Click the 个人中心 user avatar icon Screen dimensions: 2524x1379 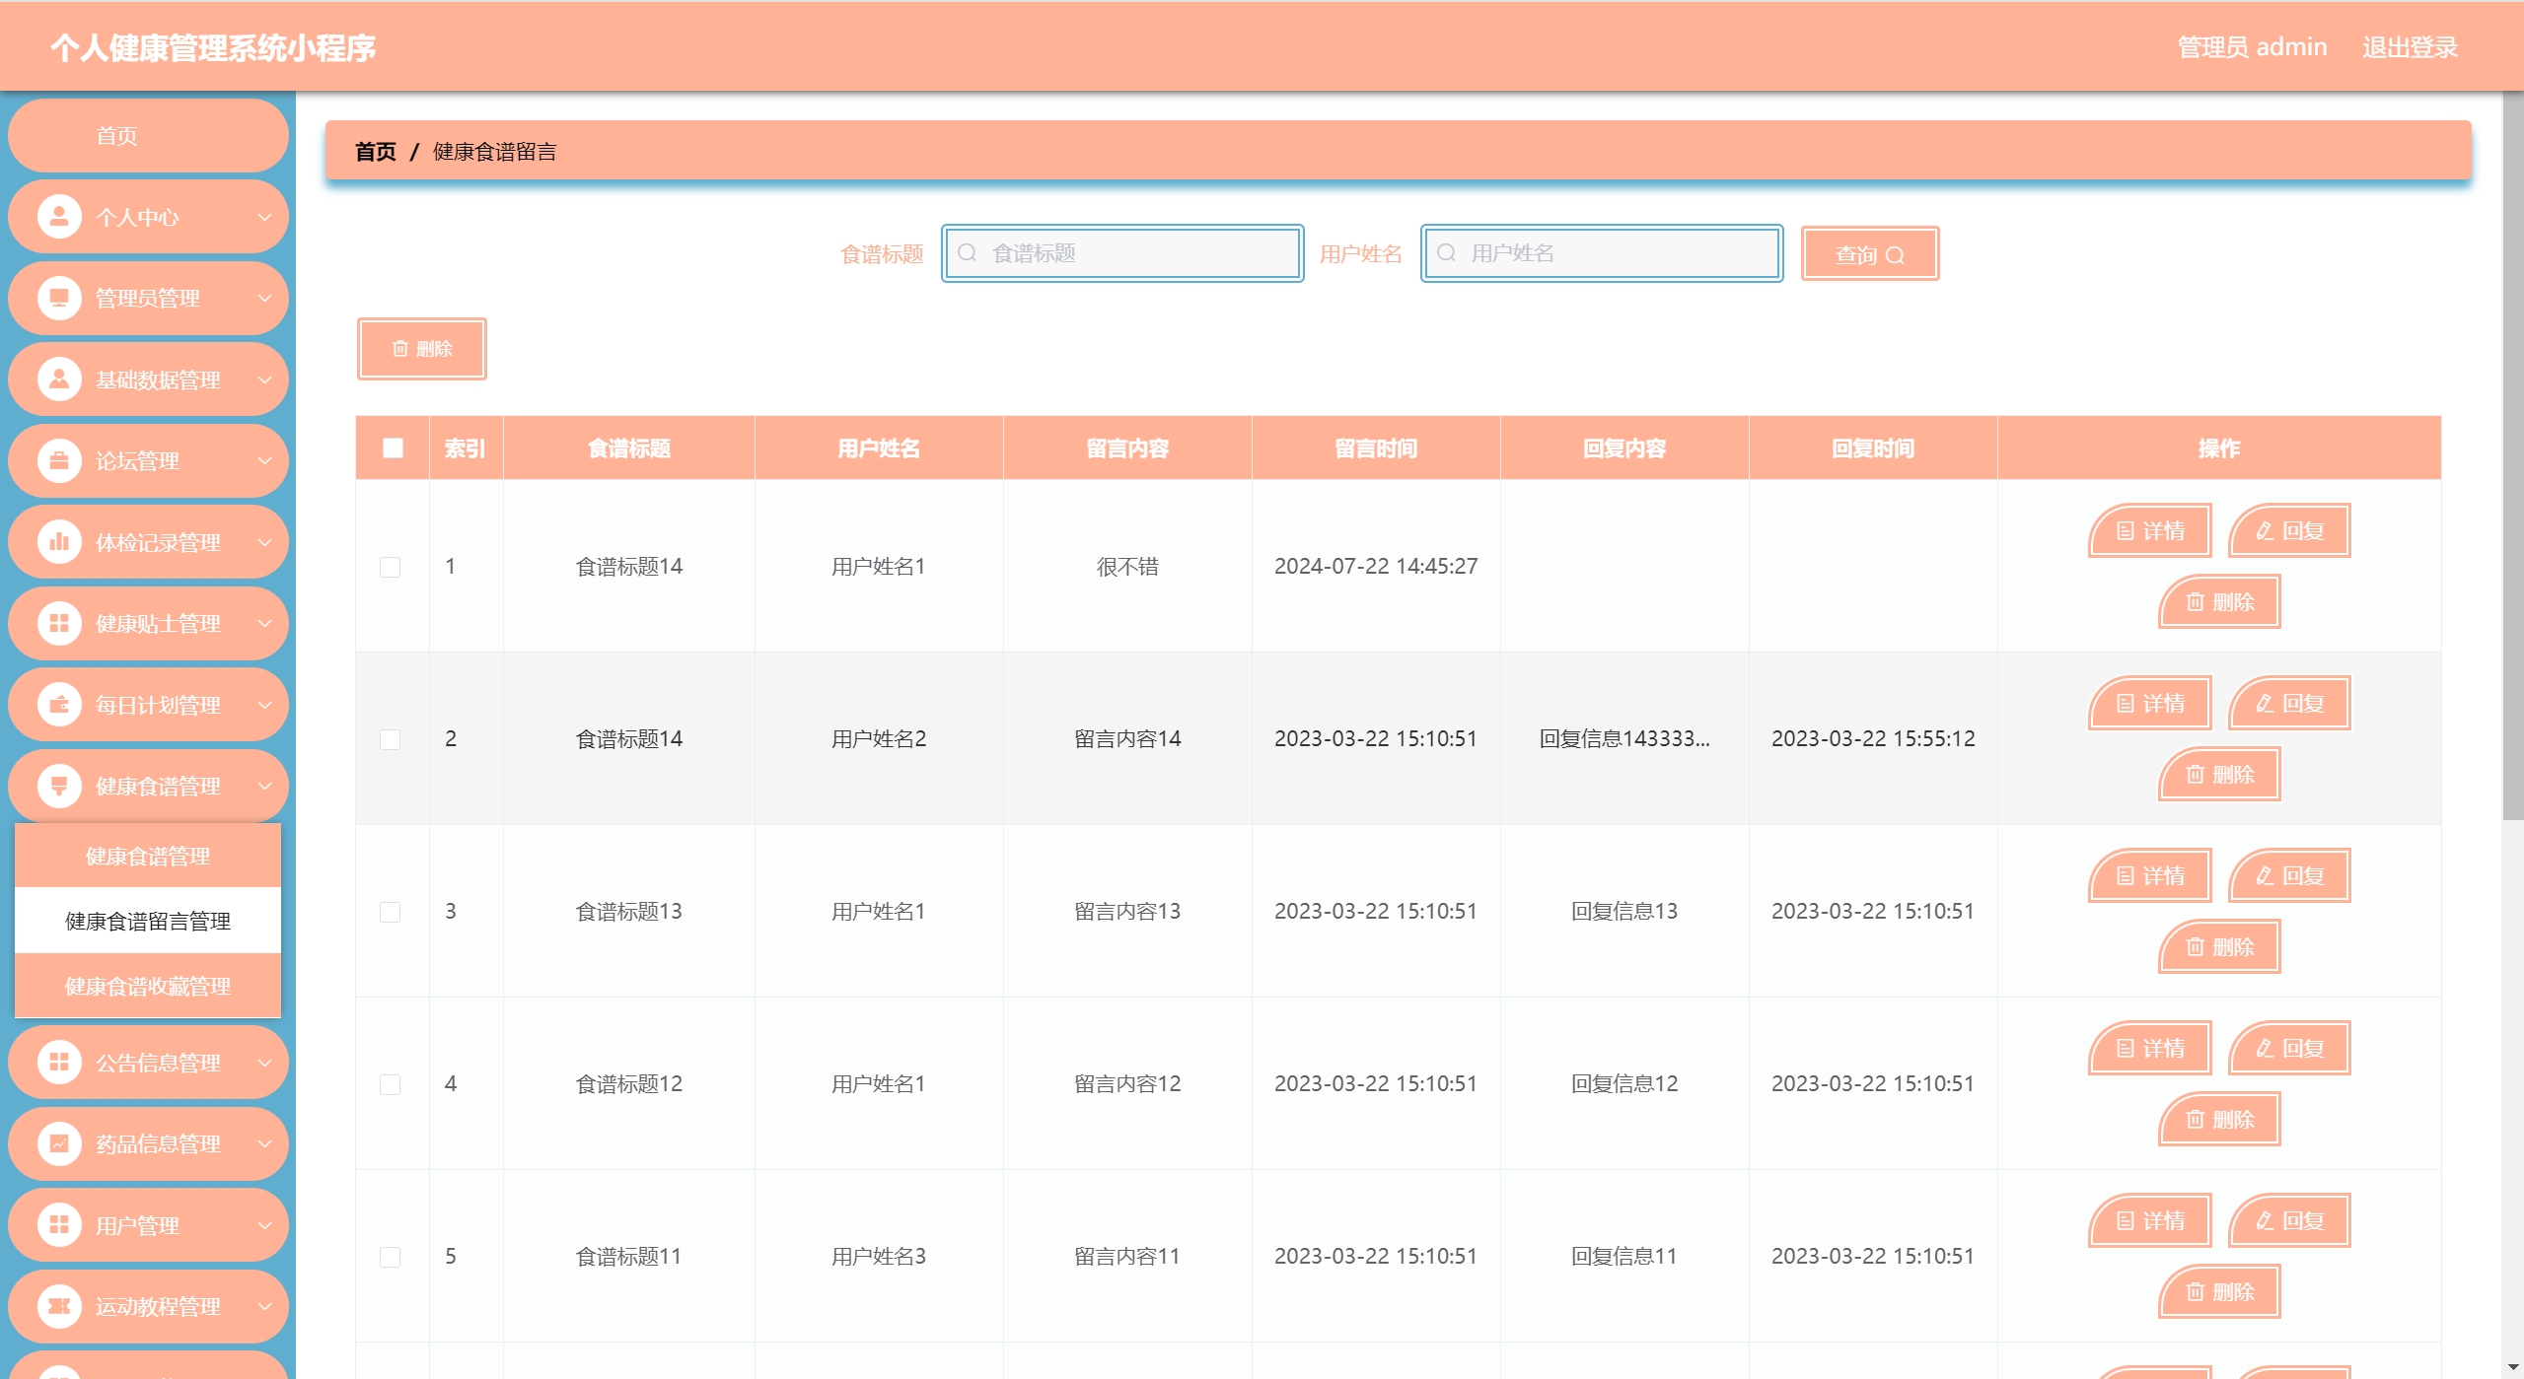point(59,217)
